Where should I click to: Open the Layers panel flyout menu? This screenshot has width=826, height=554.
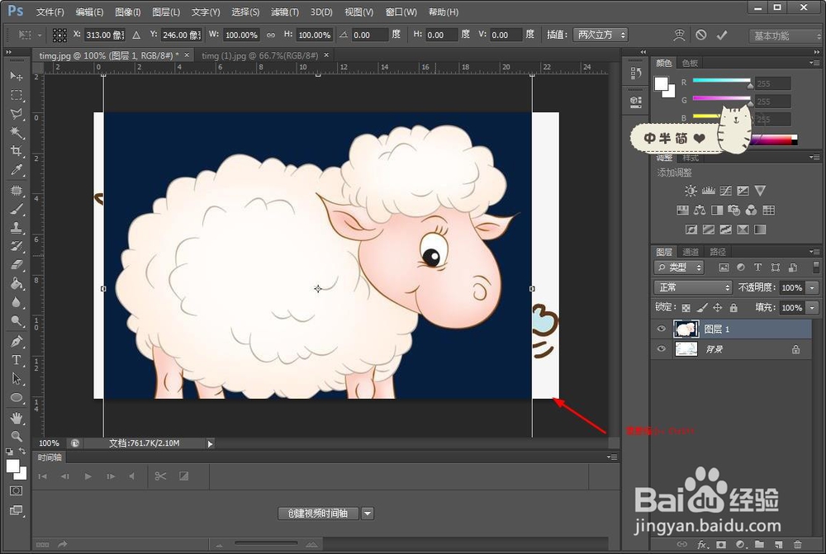[814, 251]
